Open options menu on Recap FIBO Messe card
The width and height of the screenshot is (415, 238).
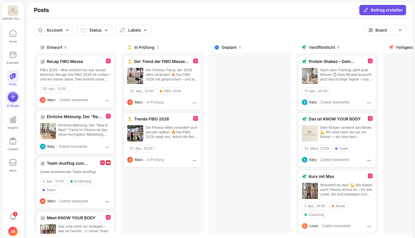pos(107,100)
